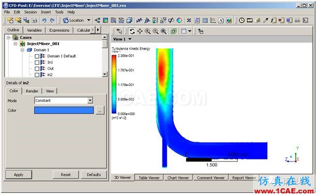Enable the Domain 1 Default checkbox
Image resolution: width=316 pixels, height=195 pixels.
click(37, 56)
